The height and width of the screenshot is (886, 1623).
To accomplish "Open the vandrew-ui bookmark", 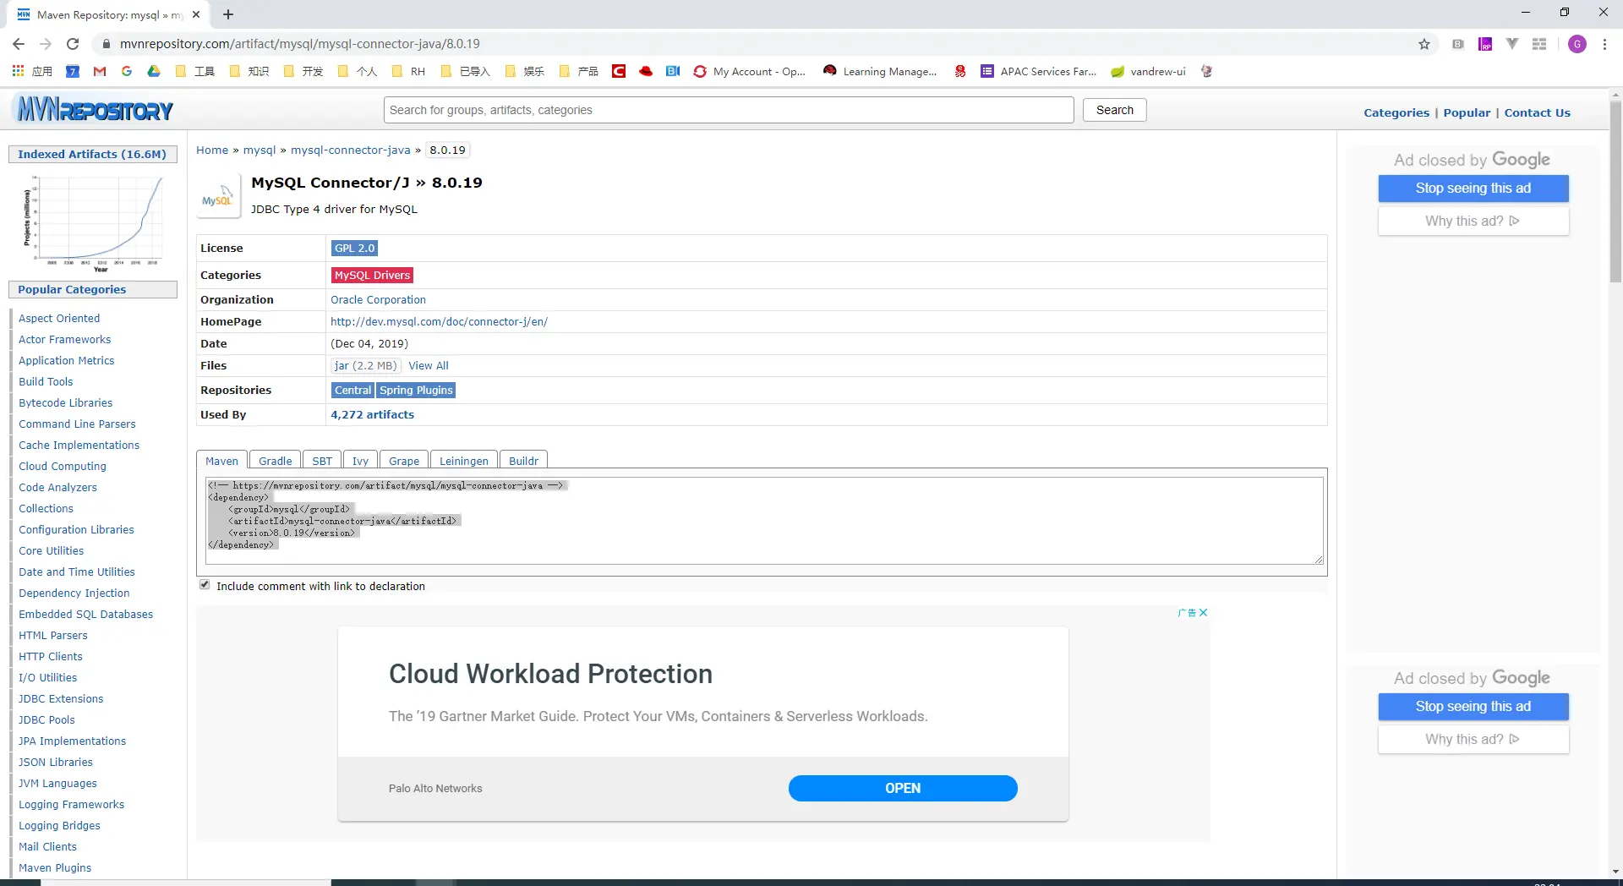I will 1148,71.
